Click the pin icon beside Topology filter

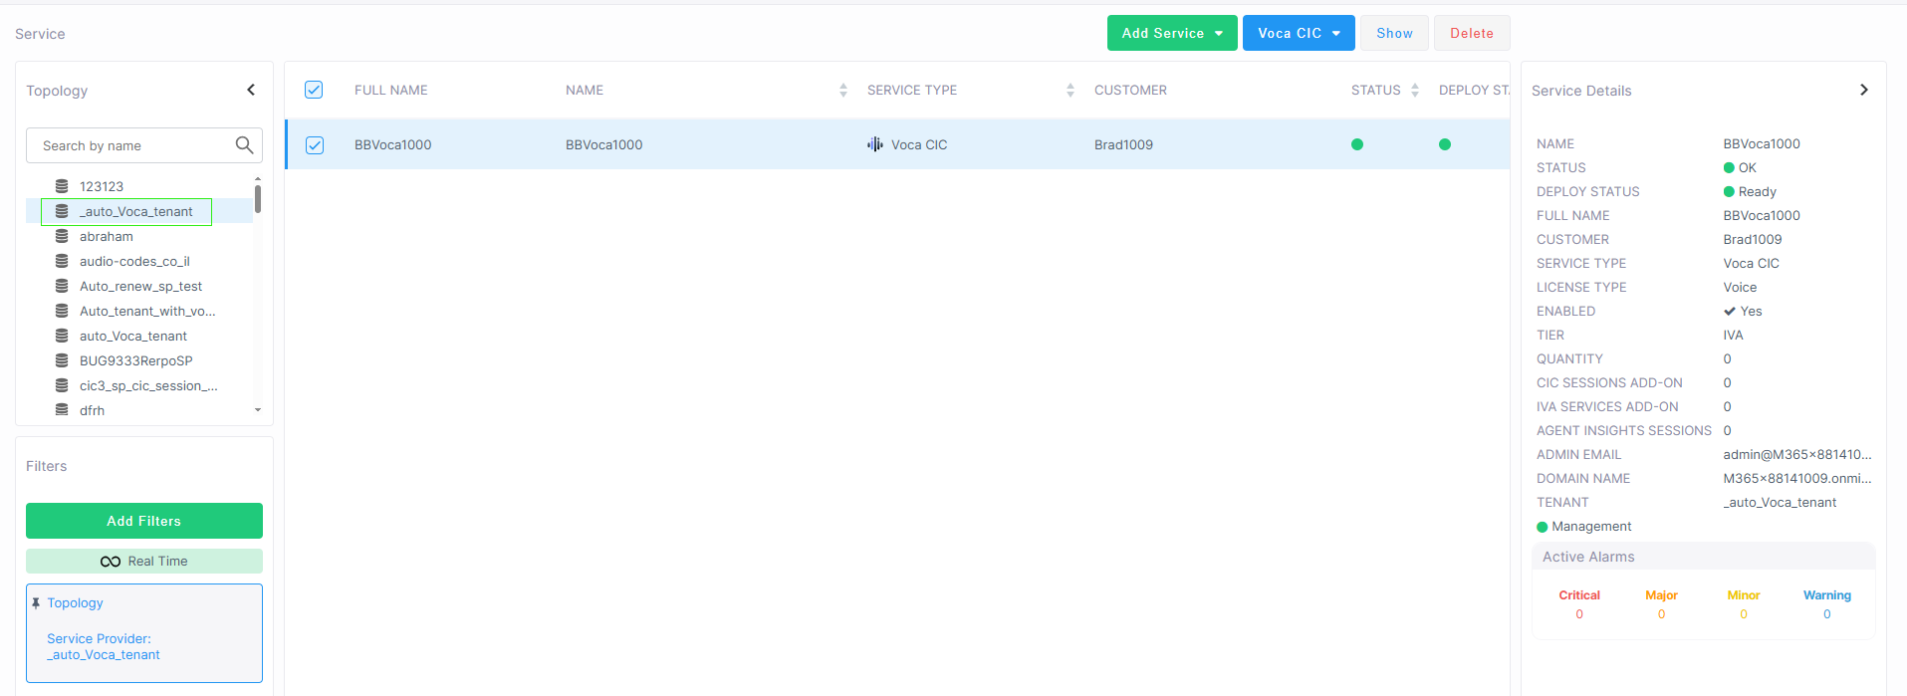point(36,603)
